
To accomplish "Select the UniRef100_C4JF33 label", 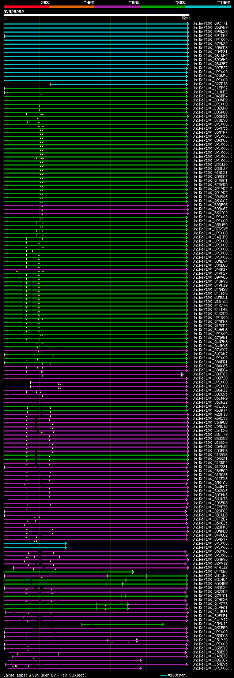I will (210, 612).
